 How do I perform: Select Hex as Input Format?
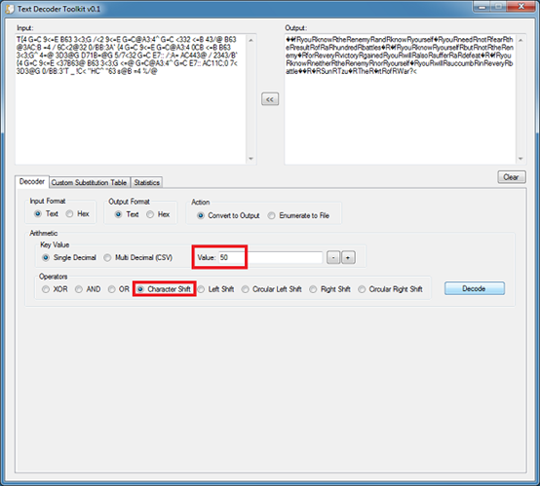77,213
